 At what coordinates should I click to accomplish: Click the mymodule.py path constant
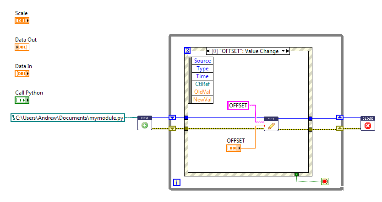click(67, 118)
